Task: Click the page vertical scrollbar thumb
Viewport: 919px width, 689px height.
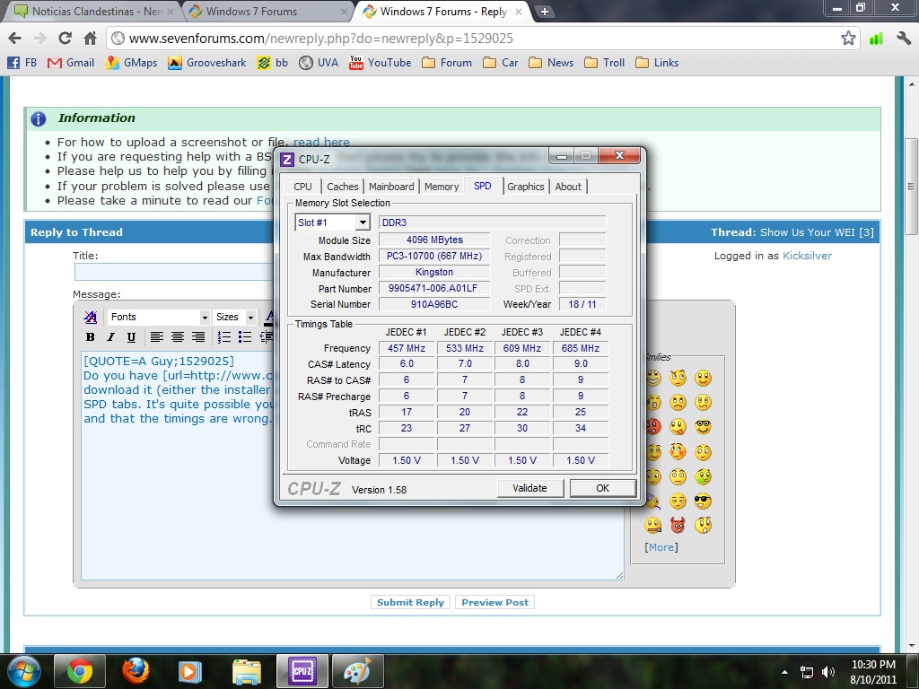Action: pos(911,187)
